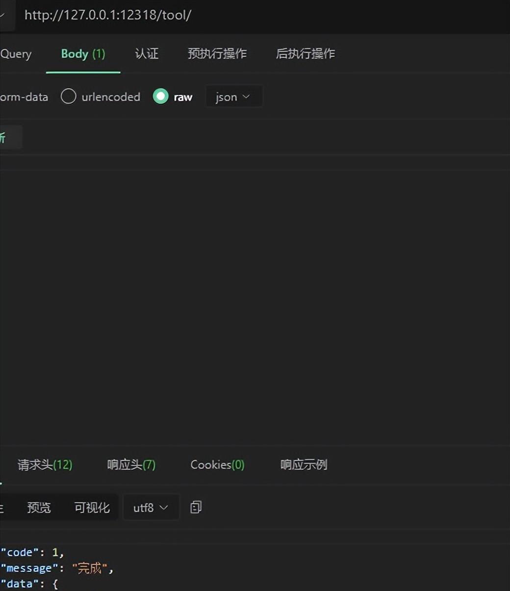The width and height of the screenshot is (510, 591).
Task: Open the 预执行操作 tab
Action: point(217,53)
